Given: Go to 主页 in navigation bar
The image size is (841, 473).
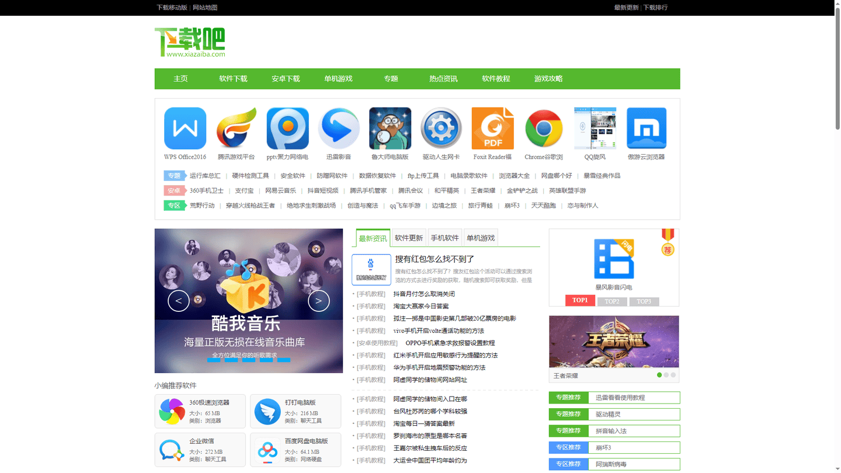Looking at the screenshot, I should pos(180,79).
